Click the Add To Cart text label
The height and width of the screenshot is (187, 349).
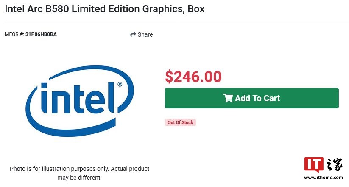click(257, 98)
